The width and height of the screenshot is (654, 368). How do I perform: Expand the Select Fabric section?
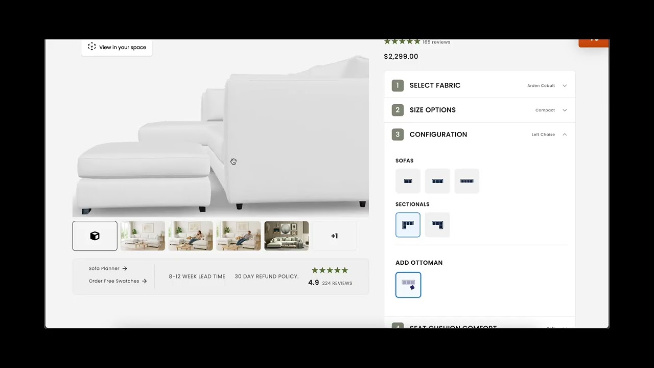pos(479,85)
